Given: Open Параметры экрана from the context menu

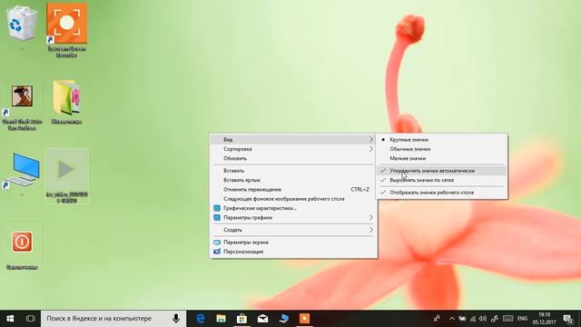Looking at the screenshot, I should (x=293, y=243).
